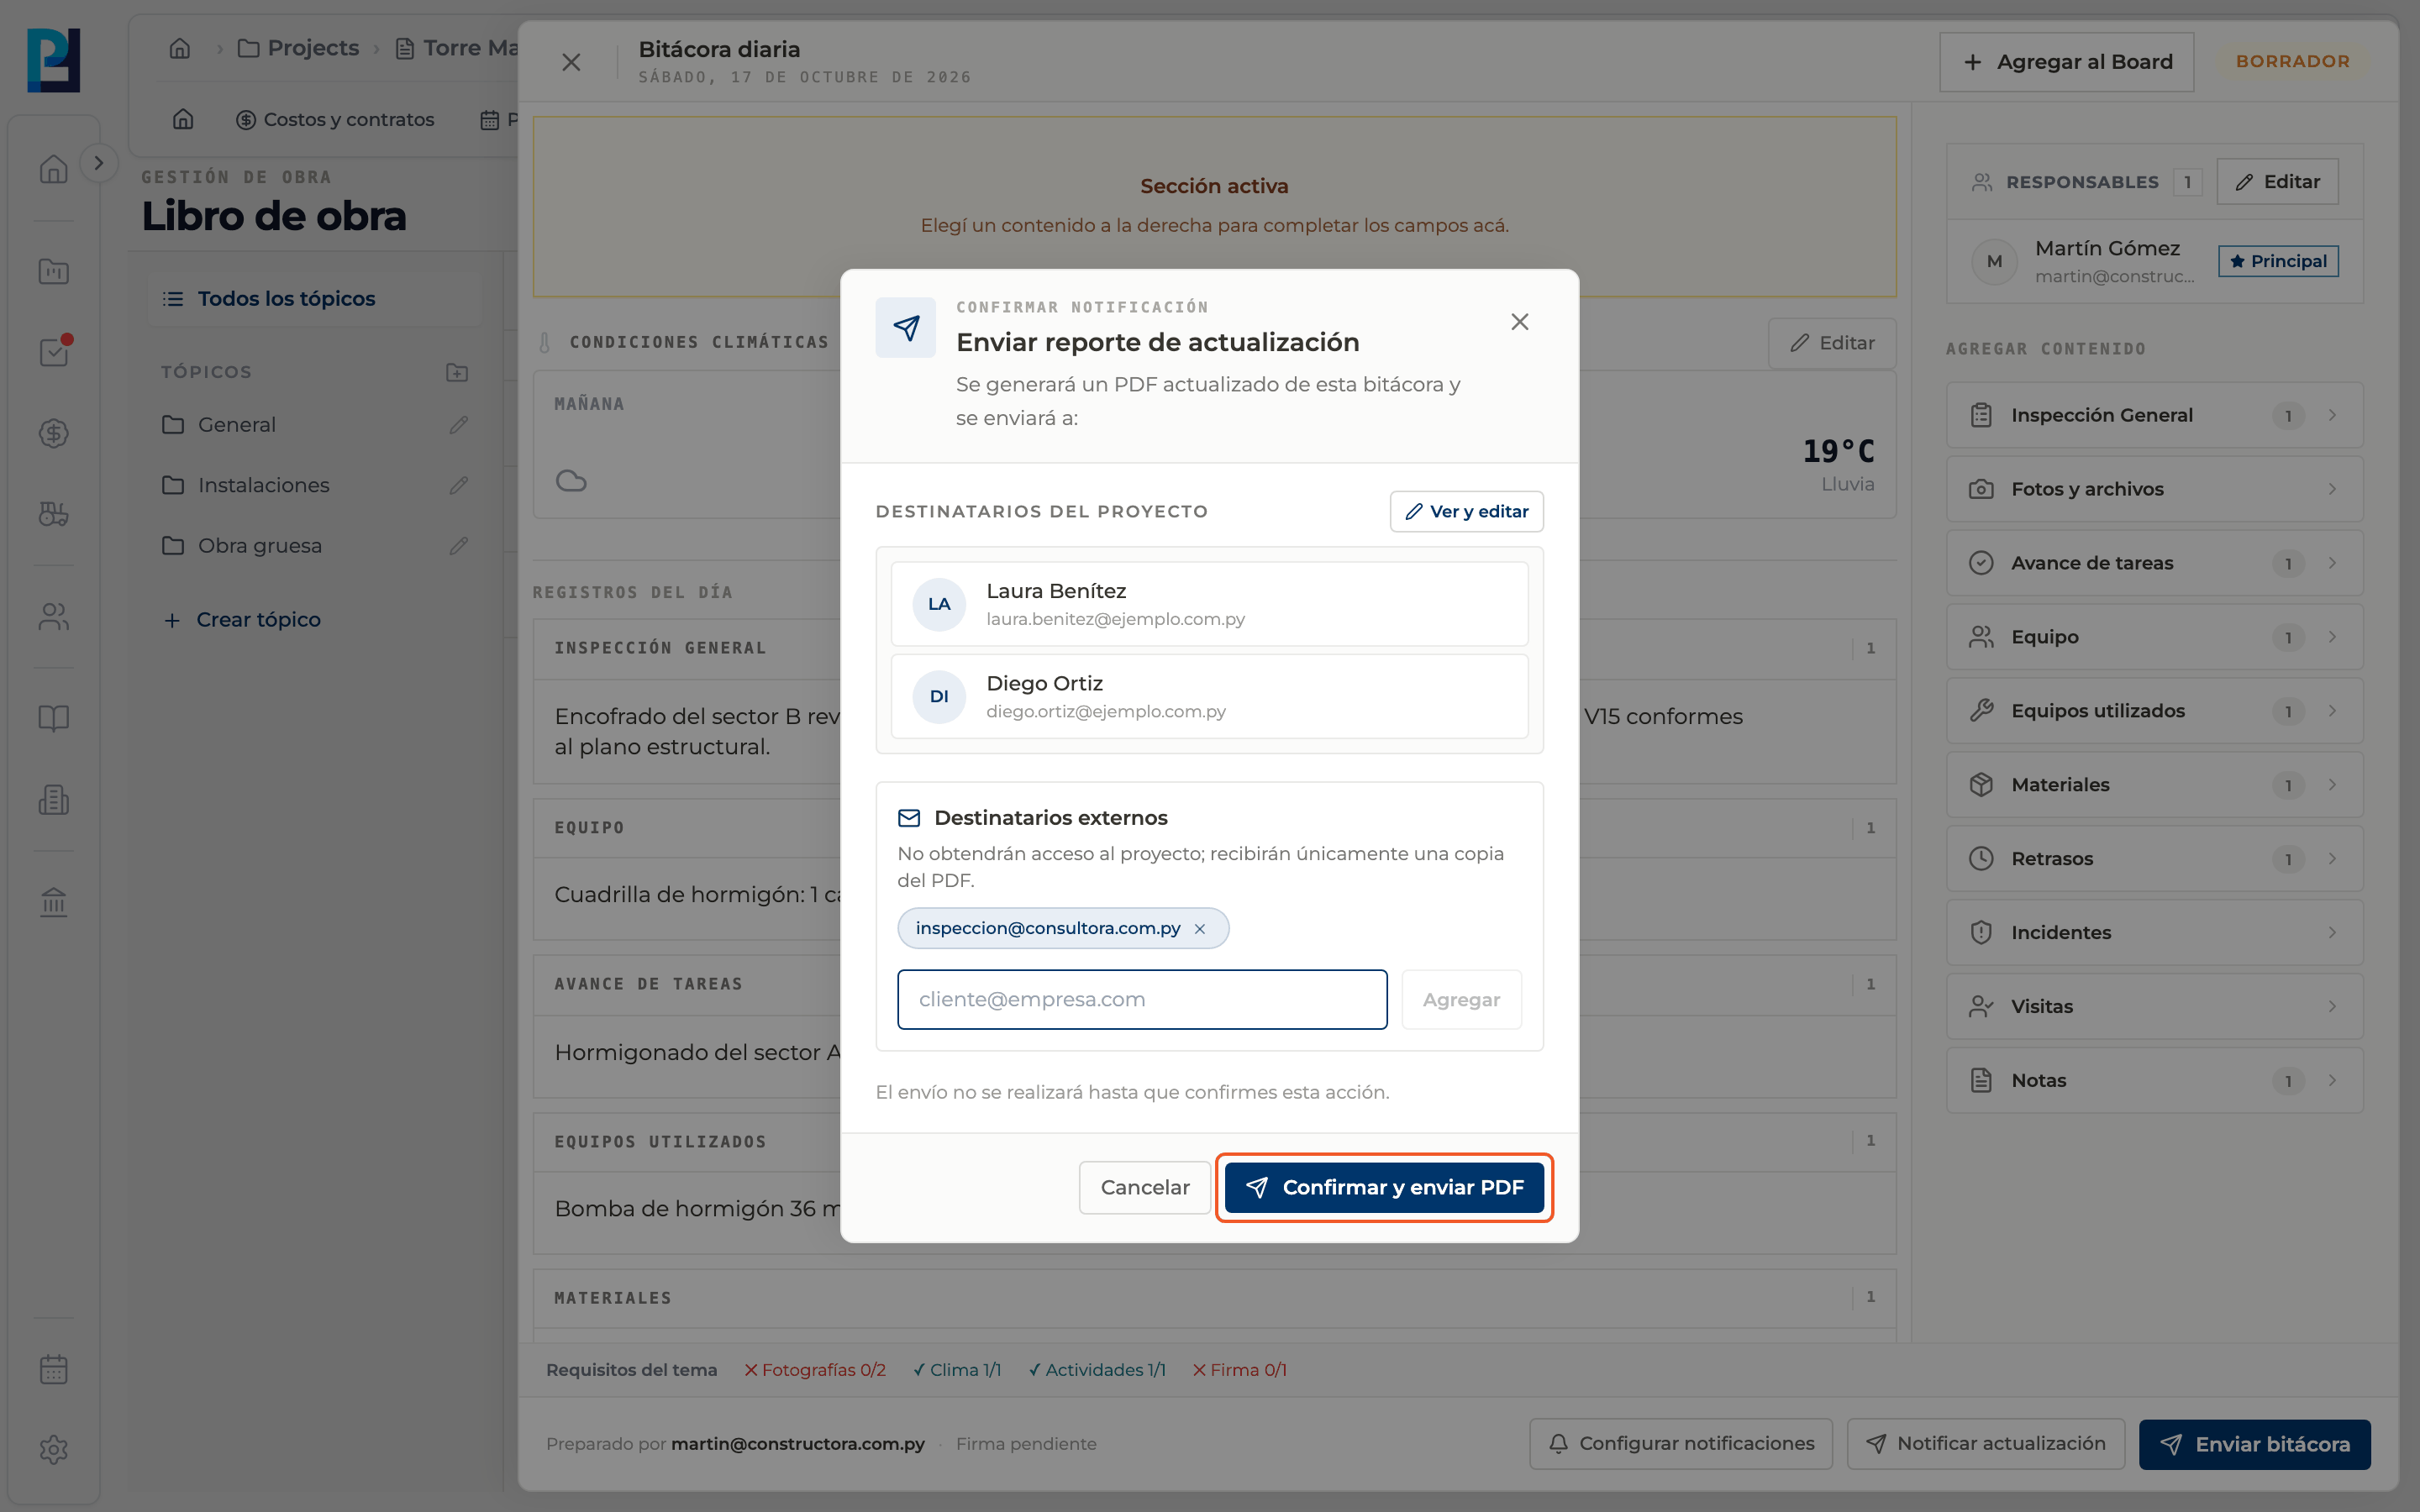Click Enviar bitácora button

click(x=2254, y=1444)
